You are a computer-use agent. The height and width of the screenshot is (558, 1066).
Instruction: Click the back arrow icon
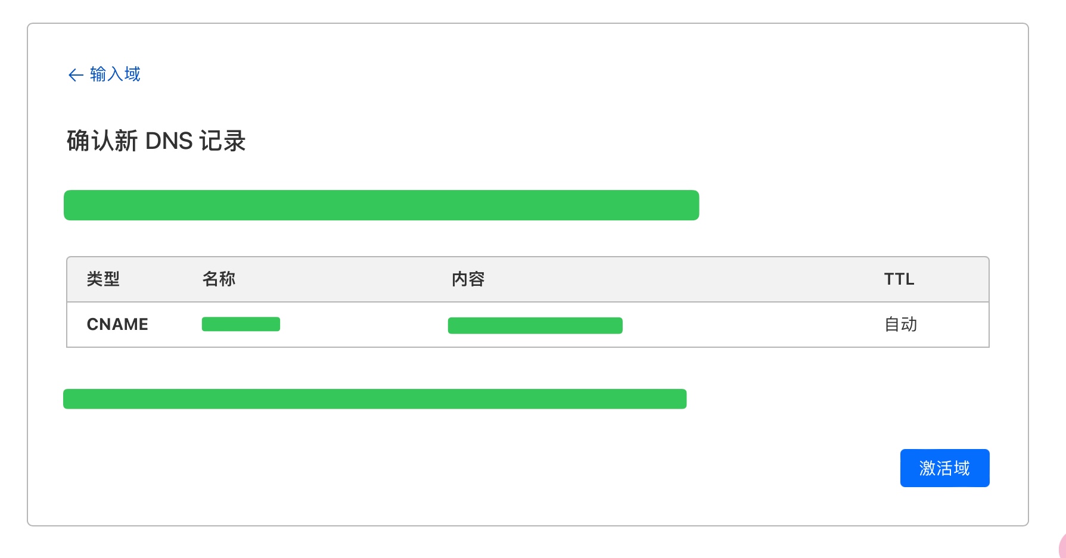click(76, 75)
